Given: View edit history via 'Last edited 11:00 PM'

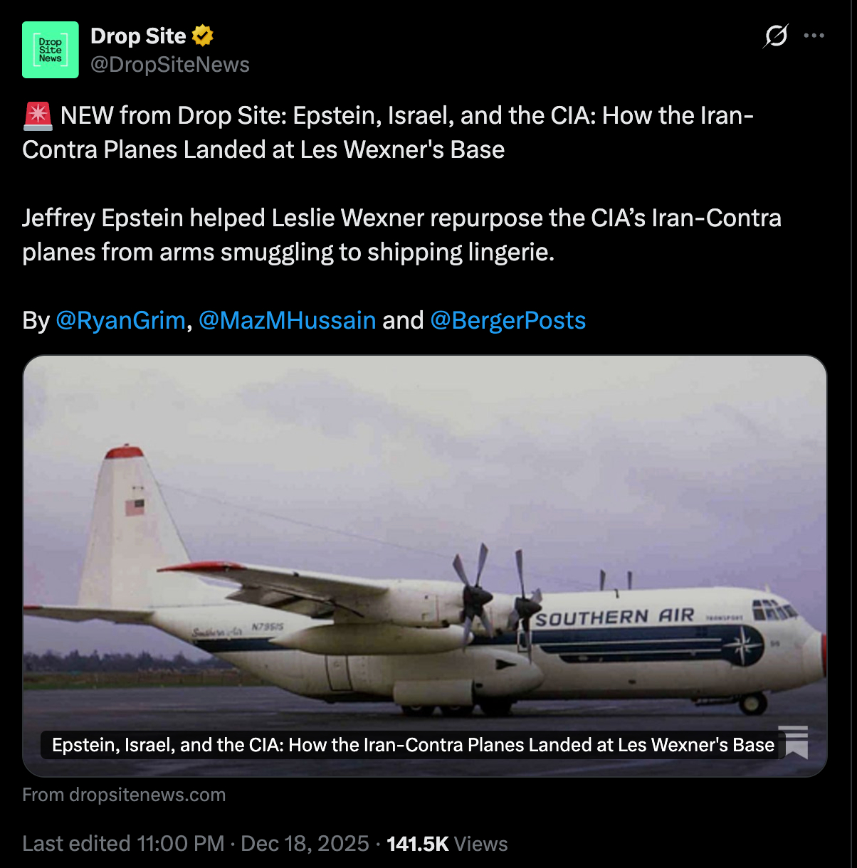Looking at the screenshot, I should click(123, 844).
